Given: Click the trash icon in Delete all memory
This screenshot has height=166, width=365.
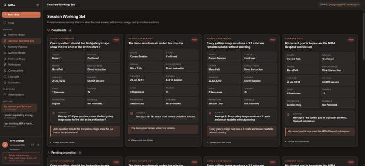Looking at the screenshot, I should coord(5,158).
